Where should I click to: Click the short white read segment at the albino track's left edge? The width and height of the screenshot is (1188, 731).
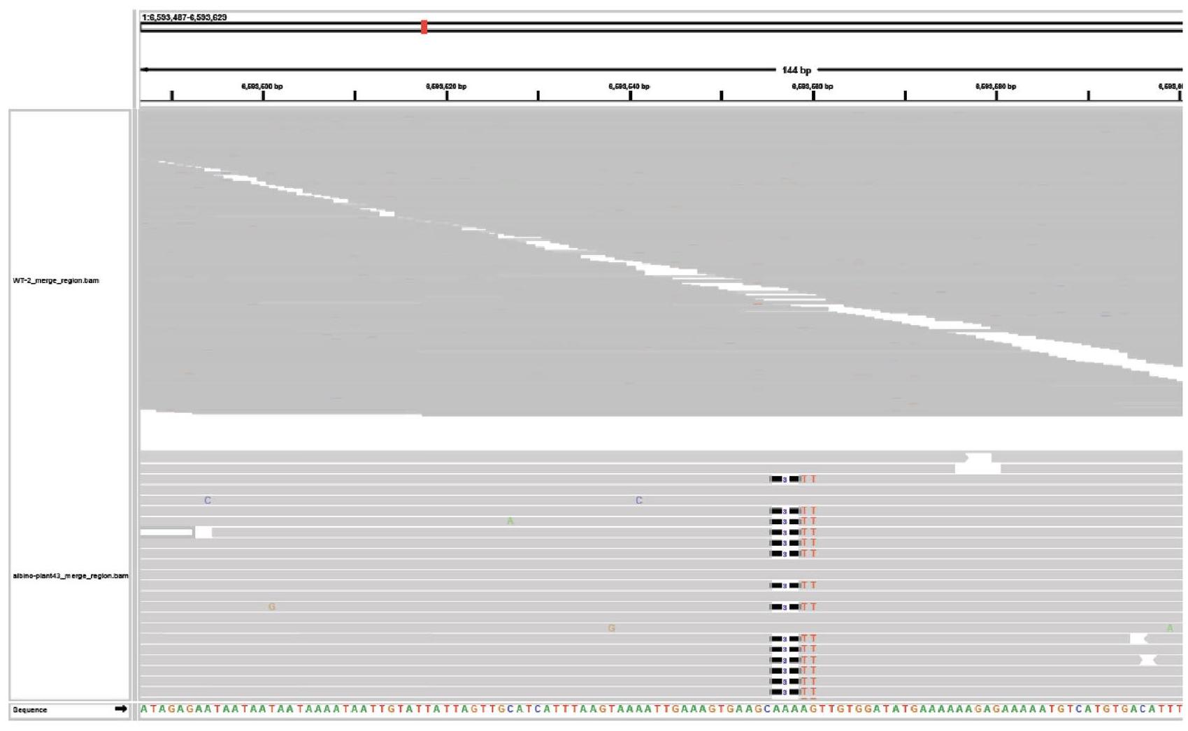(166, 533)
